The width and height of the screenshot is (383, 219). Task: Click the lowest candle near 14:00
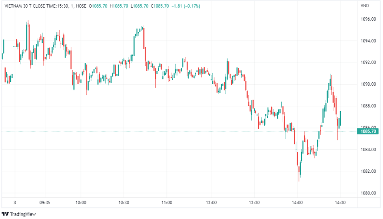click(299, 172)
